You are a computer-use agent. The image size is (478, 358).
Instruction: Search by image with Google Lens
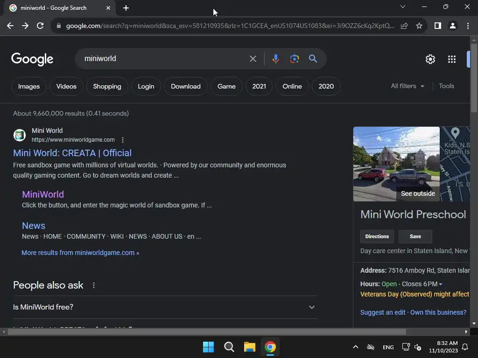(x=294, y=58)
